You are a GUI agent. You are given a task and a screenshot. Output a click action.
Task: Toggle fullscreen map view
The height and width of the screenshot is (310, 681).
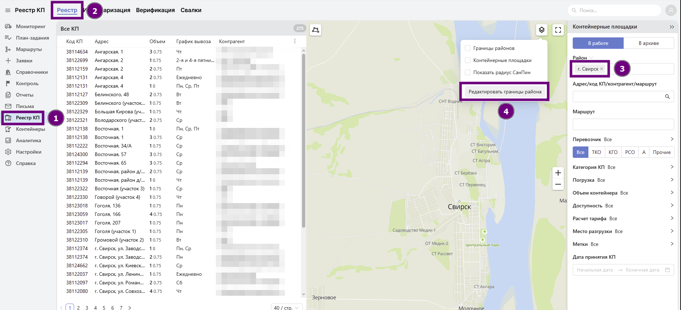tap(558, 30)
